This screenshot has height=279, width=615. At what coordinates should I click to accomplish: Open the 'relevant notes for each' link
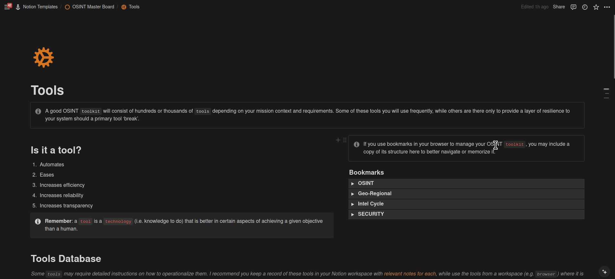tap(410, 274)
